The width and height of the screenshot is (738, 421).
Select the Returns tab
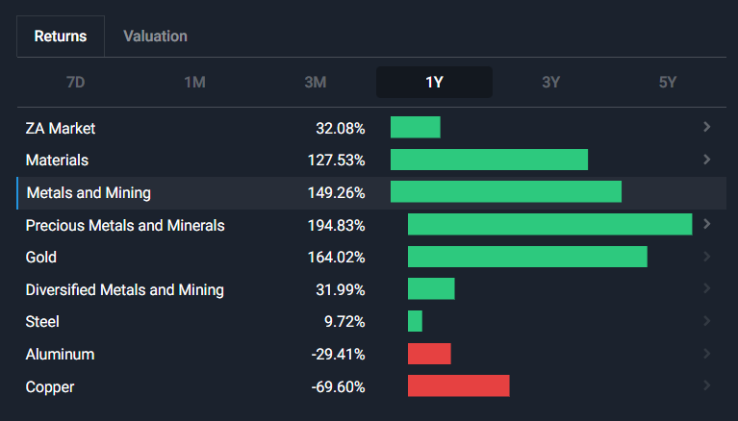[x=61, y=37]
